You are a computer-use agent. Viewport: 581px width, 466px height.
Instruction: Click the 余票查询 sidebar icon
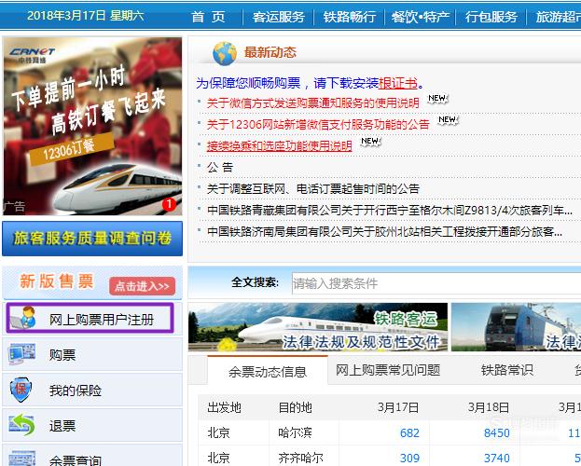(21, 459)
